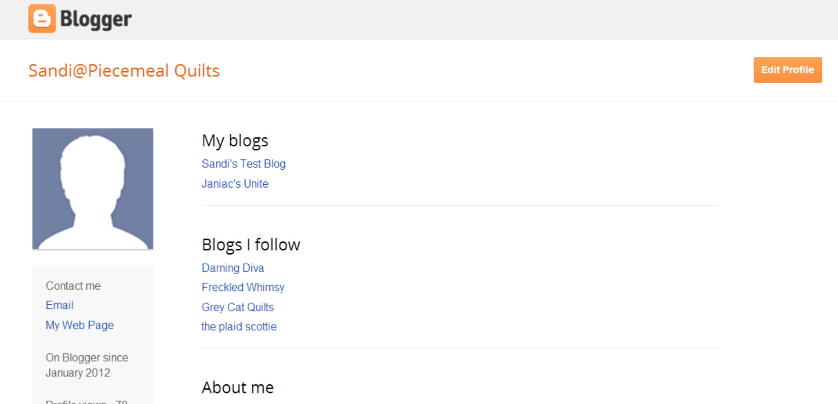Visit the Darning Diva blog
Image resolution: width=838 pixels, height=404 pixels.
[x=232, y=268]
